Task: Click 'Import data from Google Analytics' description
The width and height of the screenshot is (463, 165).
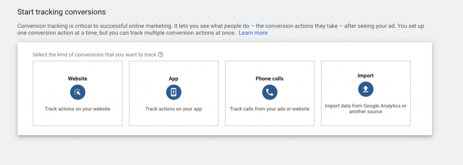Action: (365, 108)
